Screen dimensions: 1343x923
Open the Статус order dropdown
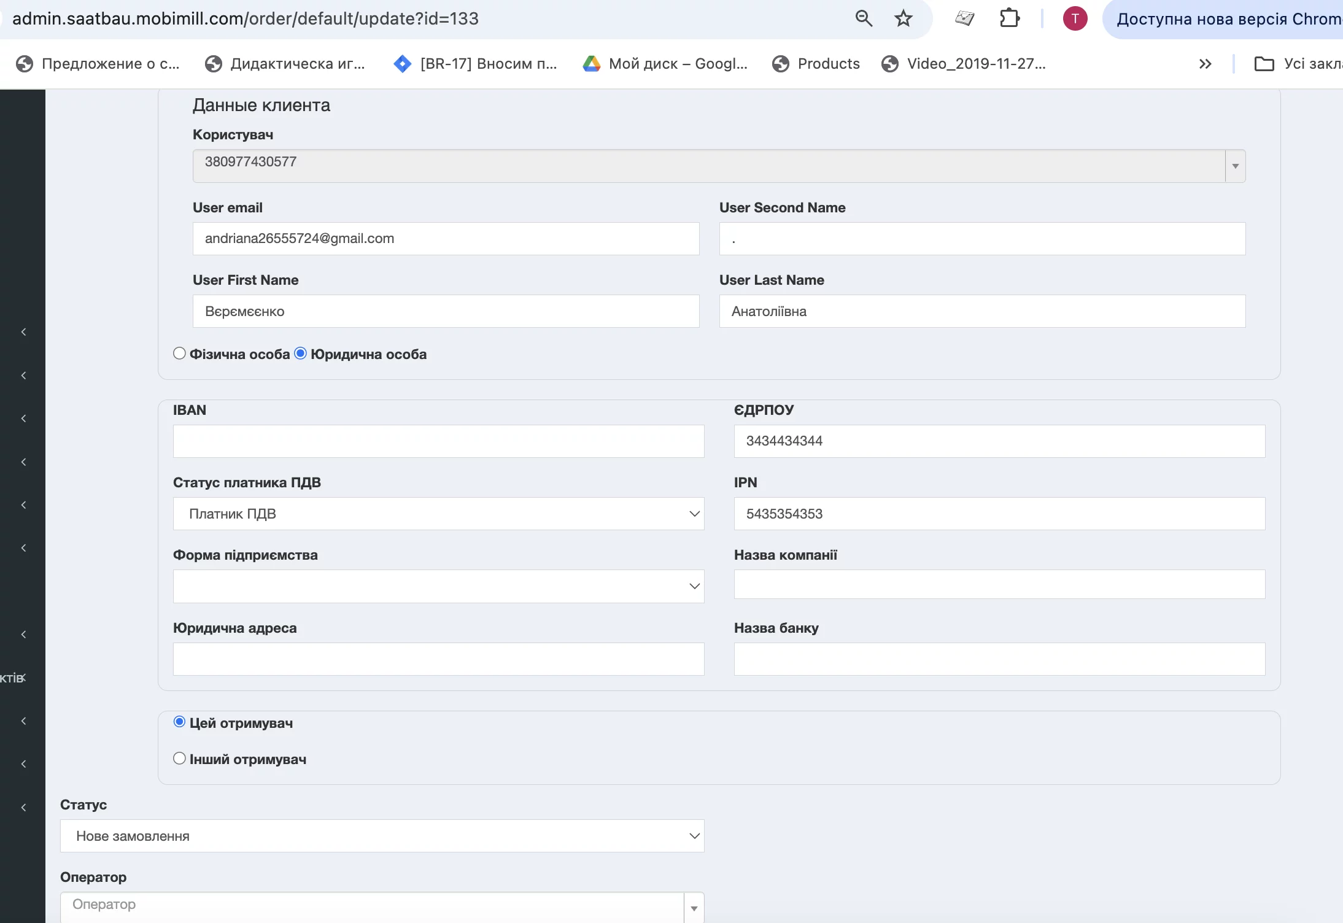[382, 836]
